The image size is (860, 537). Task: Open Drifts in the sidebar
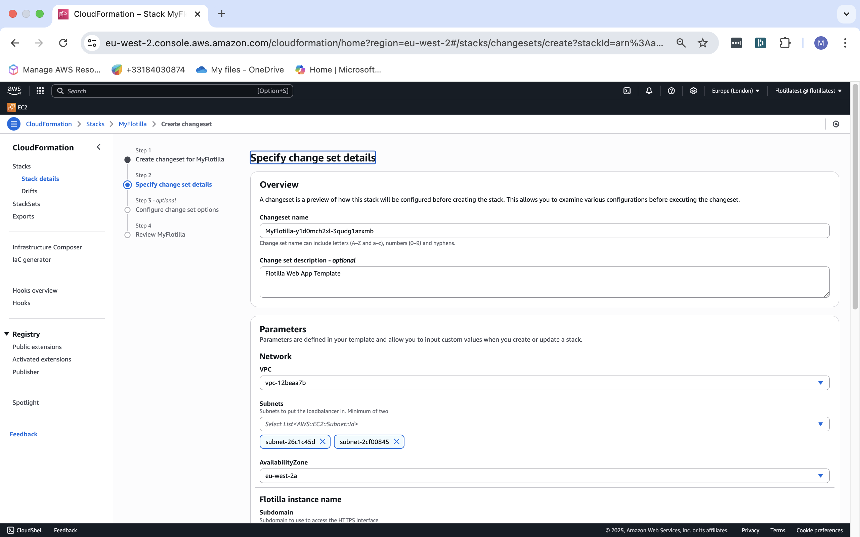29,191
